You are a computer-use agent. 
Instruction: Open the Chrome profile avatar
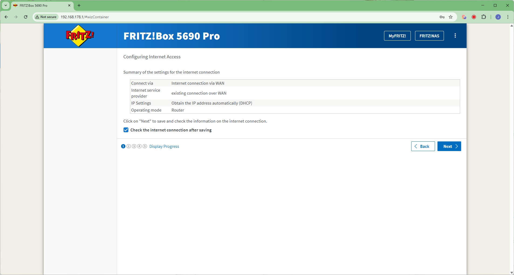[498, 17]
